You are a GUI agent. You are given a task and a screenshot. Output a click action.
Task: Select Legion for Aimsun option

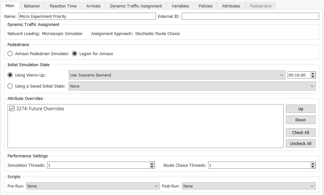point(75,54)
